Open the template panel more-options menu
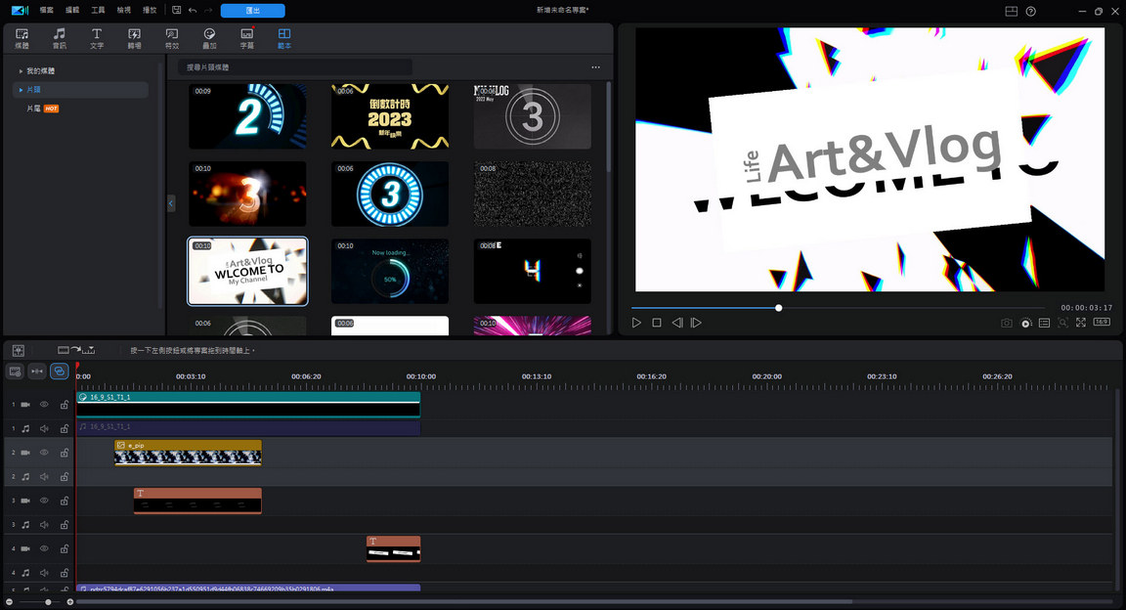 [x=595, y=66]
